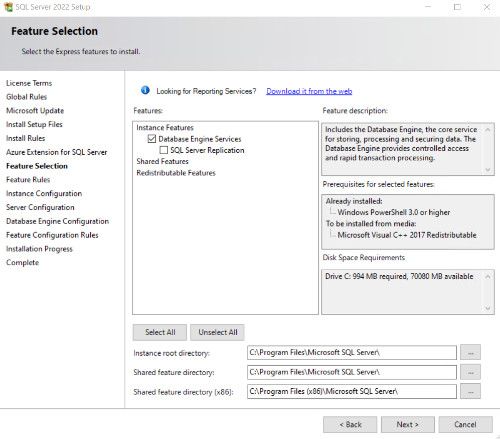Click Next to continue setup

[407, 424]
